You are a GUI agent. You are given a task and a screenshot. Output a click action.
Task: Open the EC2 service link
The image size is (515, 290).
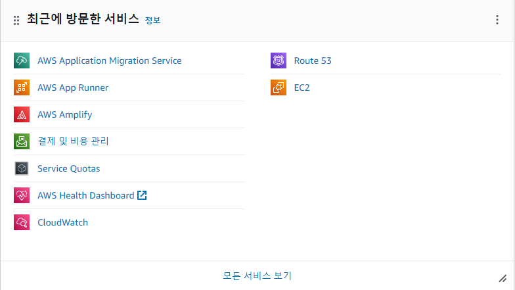[302, 88]
